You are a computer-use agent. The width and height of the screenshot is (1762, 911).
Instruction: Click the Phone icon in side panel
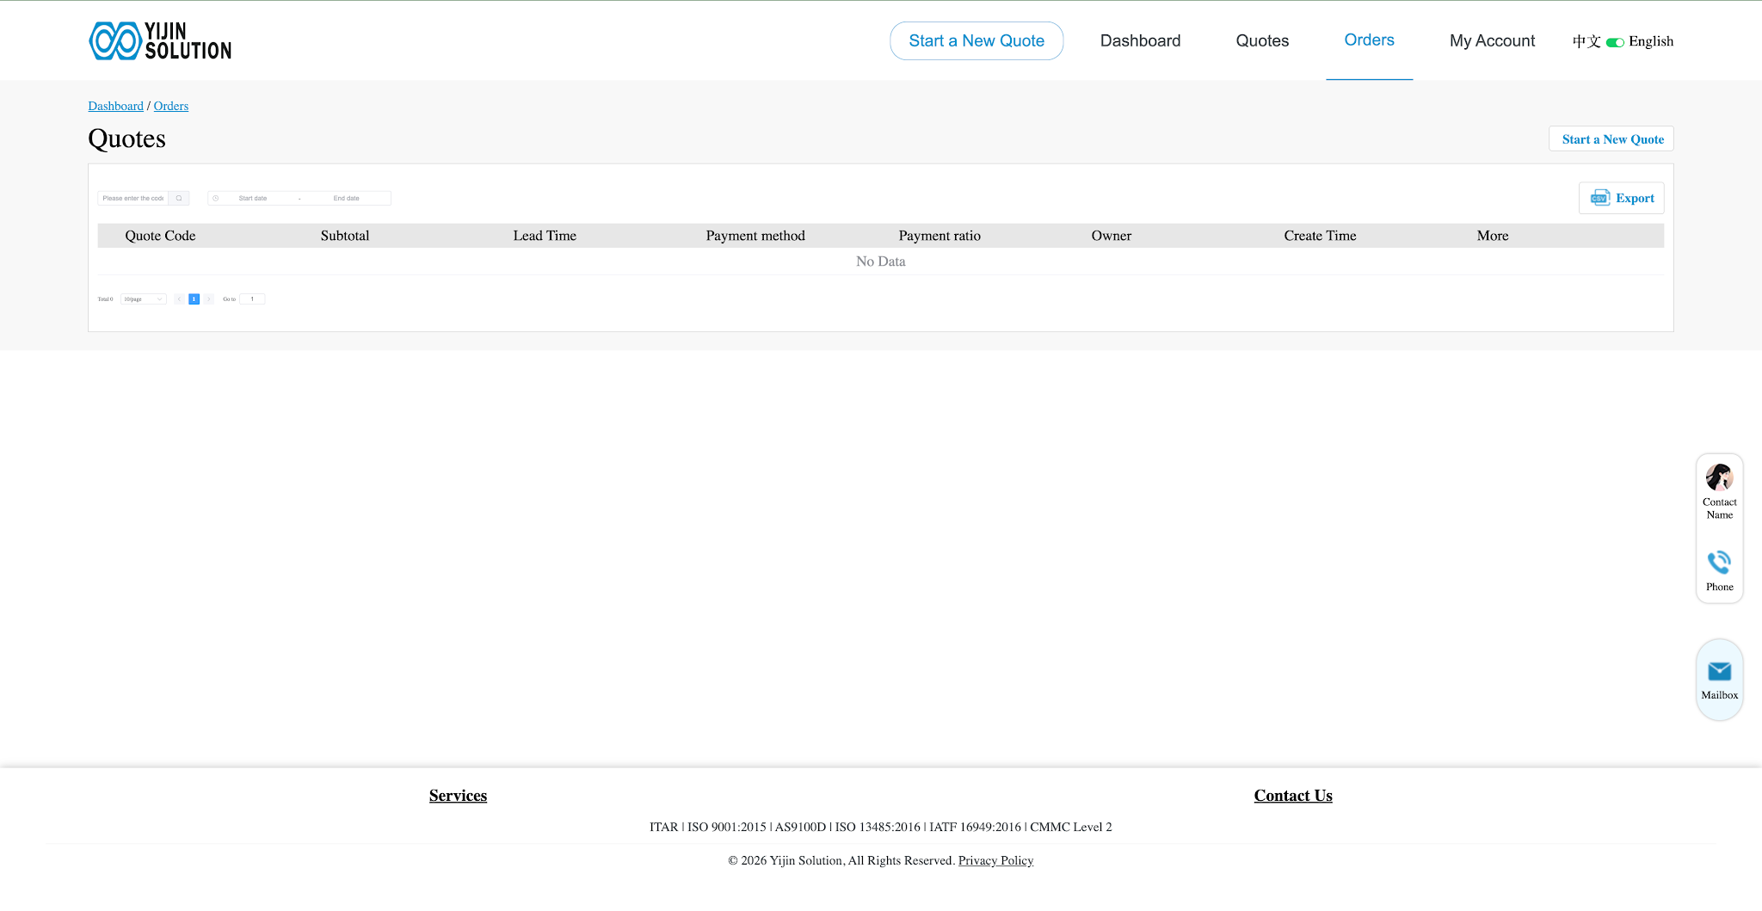[x=1719, y=563]
